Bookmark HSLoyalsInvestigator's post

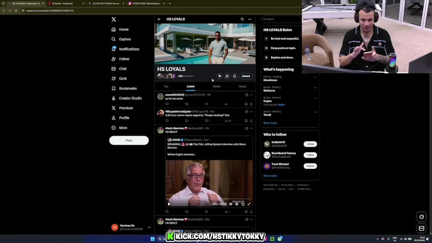pyautogui.click(x=246, y=120)
